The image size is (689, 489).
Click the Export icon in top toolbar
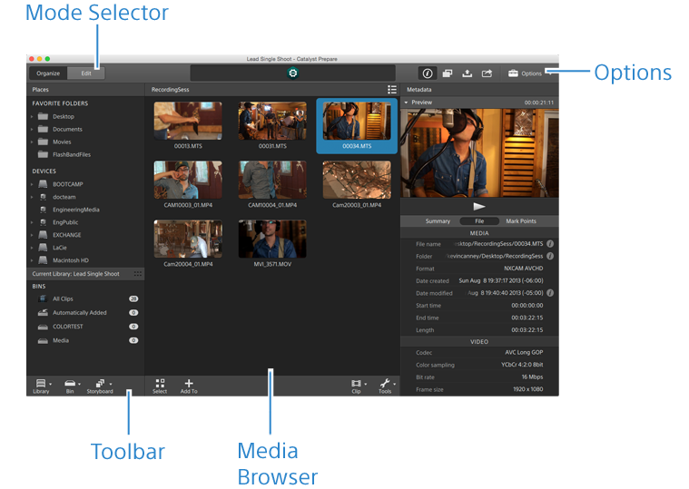tap(467, 73)
